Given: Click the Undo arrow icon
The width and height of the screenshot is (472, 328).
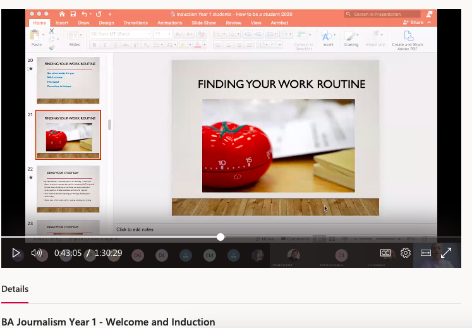Looking at the screenshot, I should click(x=84, y=14).
